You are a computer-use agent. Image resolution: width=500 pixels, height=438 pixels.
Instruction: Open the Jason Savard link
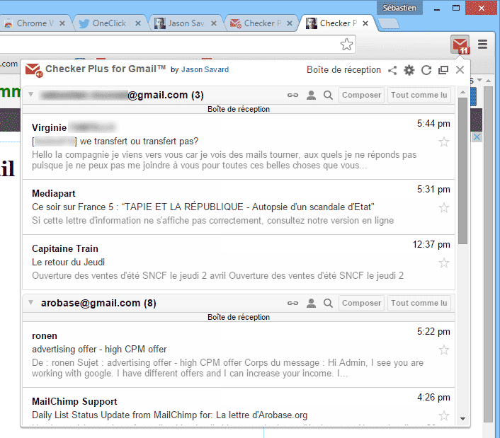(205, 69)
